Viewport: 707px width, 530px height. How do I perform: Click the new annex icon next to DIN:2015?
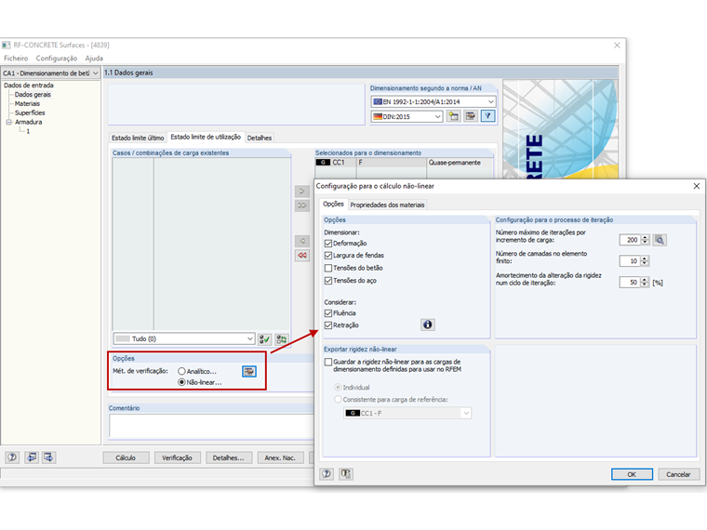[454, 116]
